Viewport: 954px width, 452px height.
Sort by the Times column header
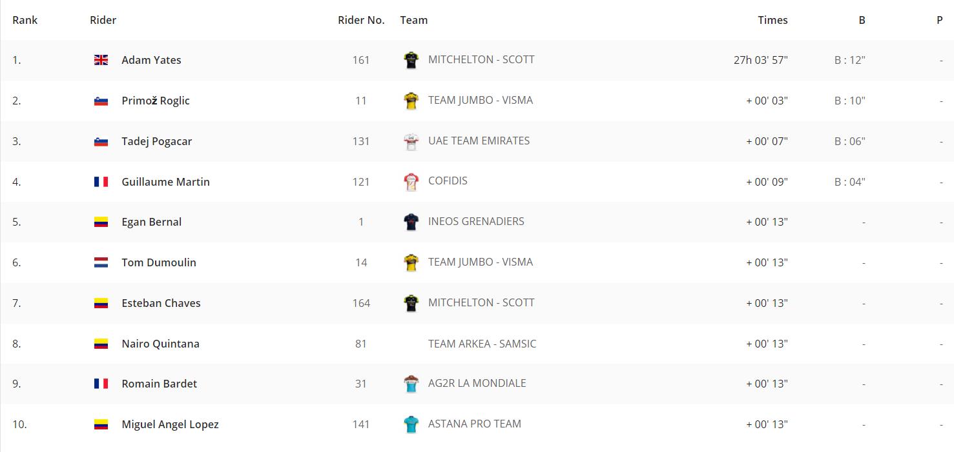tap(773, 20)
